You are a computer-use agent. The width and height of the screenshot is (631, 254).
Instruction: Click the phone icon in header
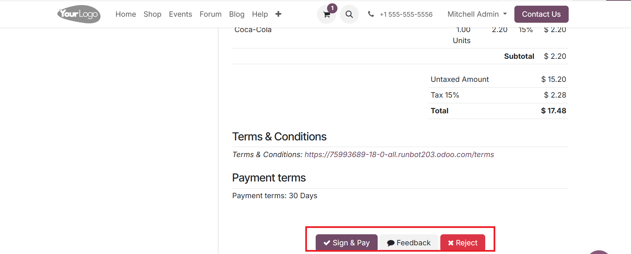tap(371, 14)
